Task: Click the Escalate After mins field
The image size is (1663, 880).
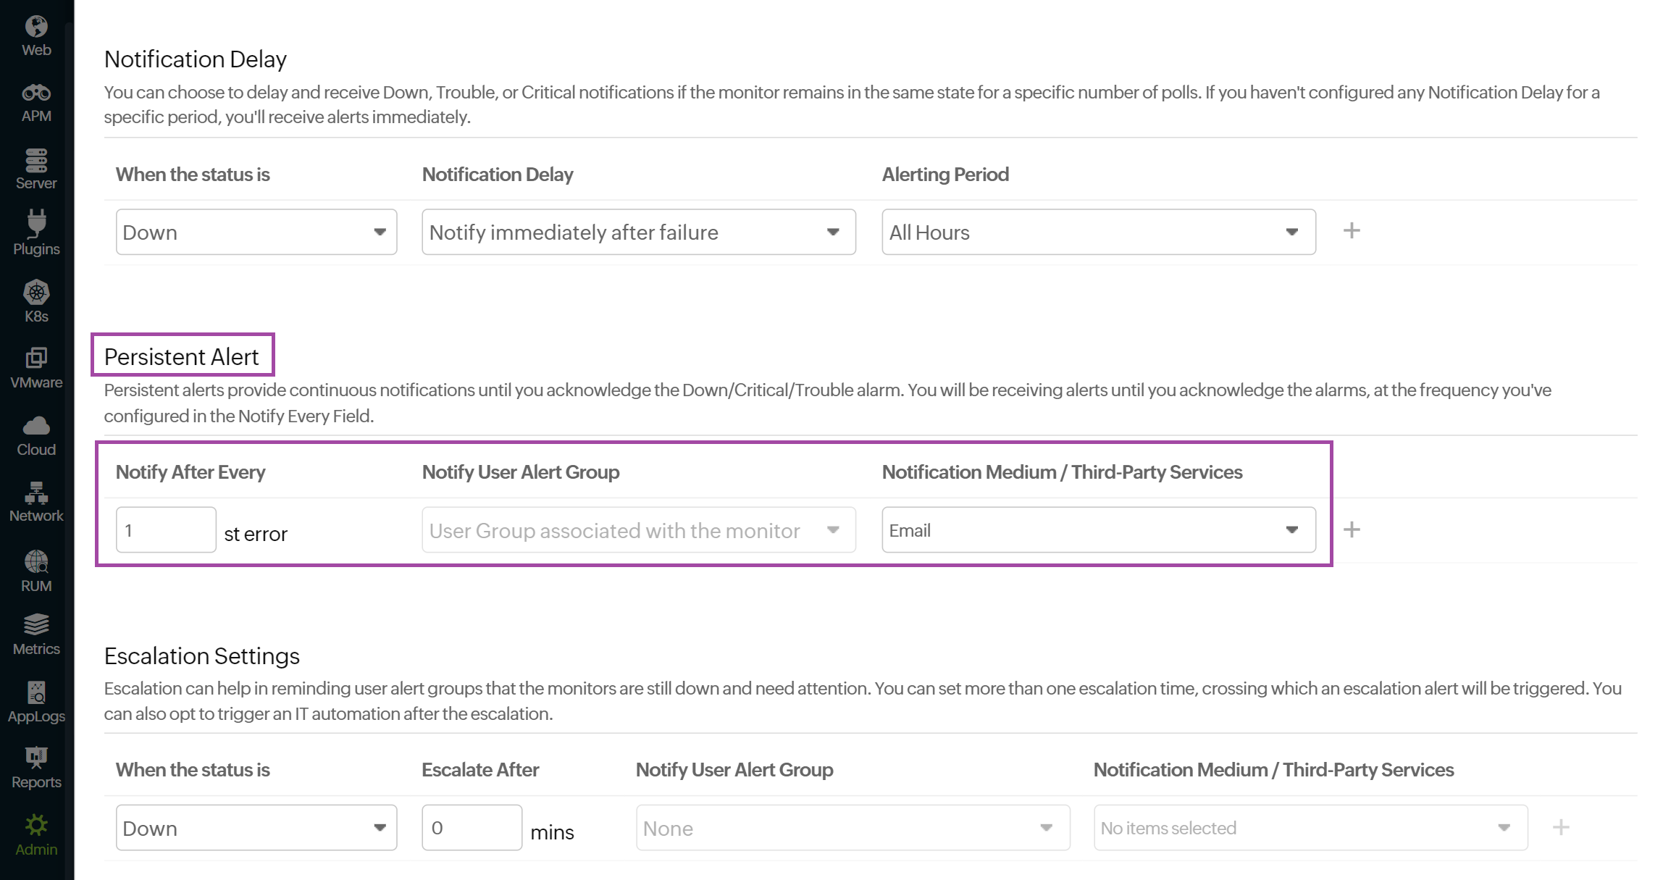Action: click(472, 828)
